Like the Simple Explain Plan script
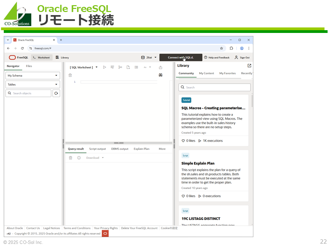The width and height of the screenshot is (330, 247). (183, 196)
